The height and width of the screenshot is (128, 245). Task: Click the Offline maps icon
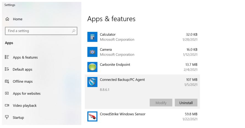click(7, 82)
